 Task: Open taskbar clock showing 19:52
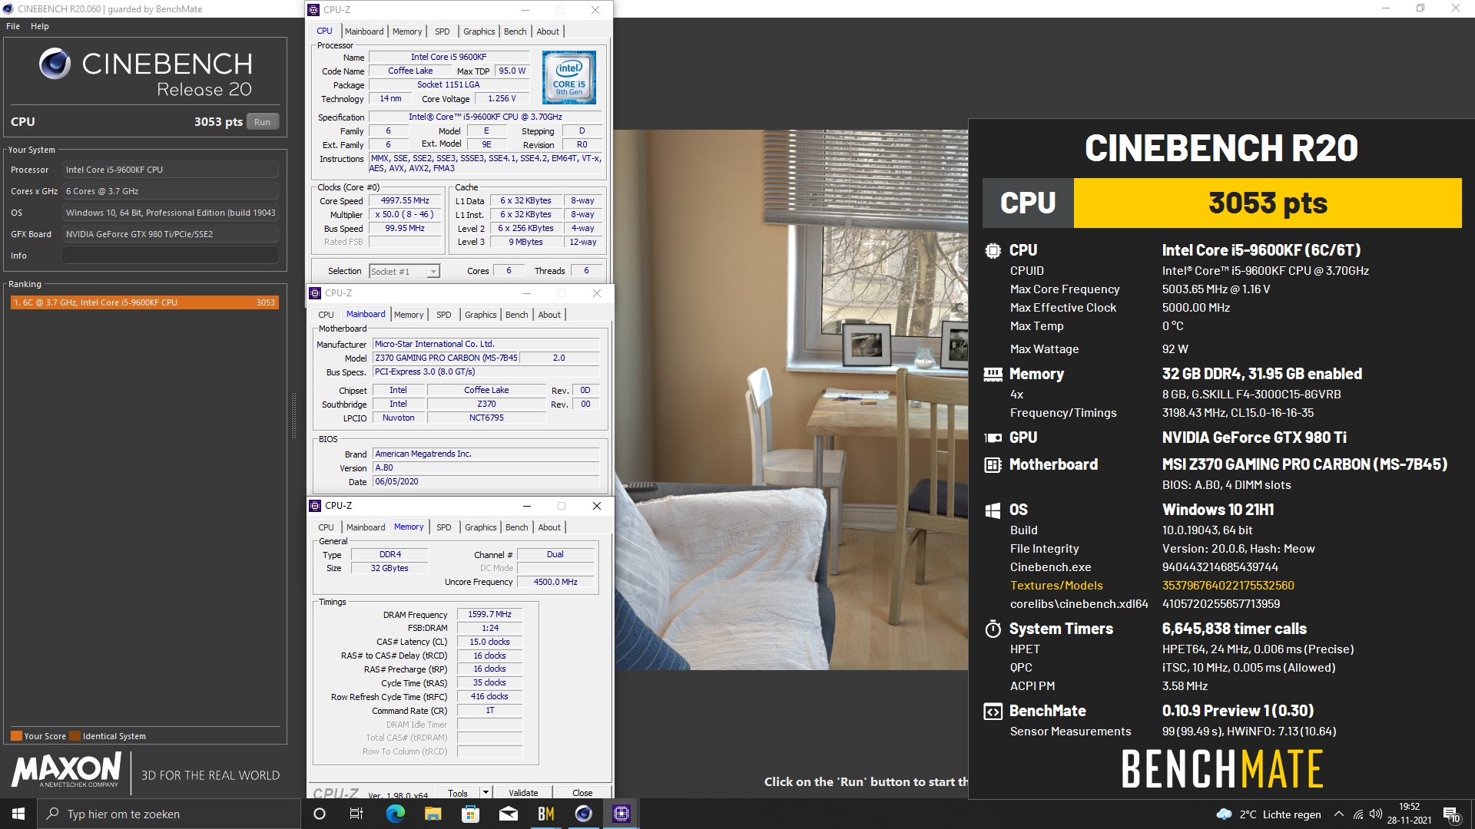pos(1409,814)
